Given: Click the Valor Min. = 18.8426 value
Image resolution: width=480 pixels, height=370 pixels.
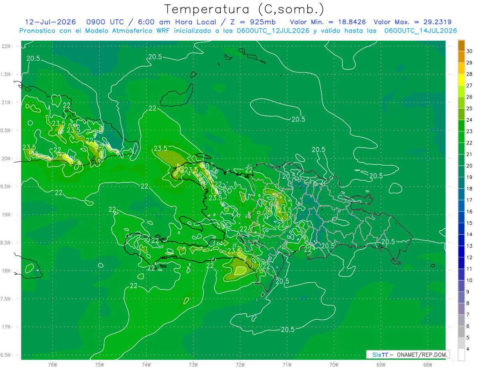Looking at the screenshot, I should (328, 22).
